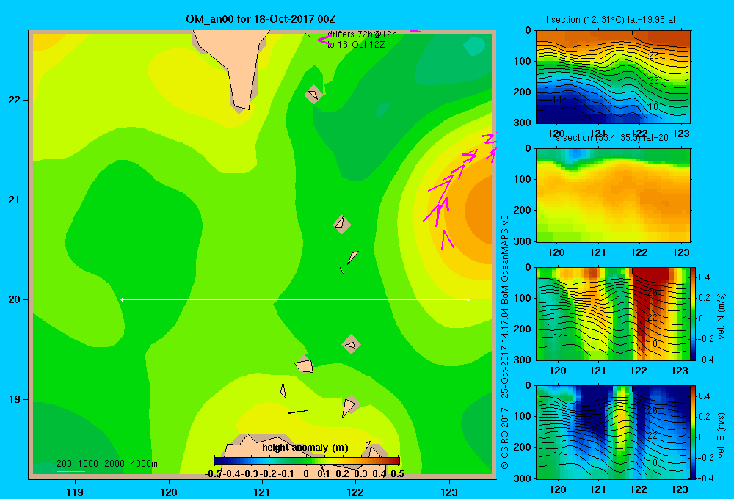Click the 'vel. N (m/s)' axis label

point(721,316)
